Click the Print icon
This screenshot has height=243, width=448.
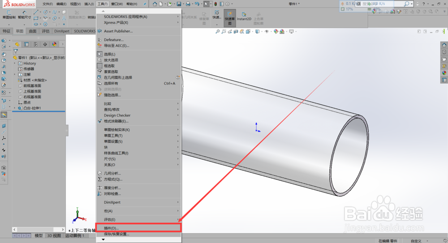[x=188, y=4]
